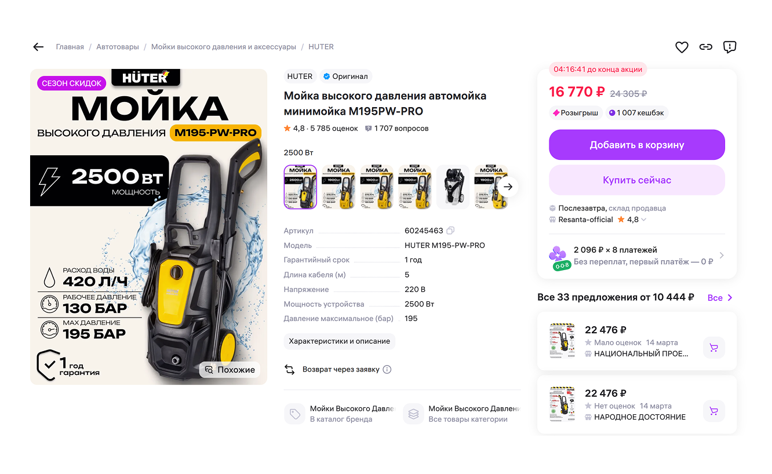Image resolution: width=772 pixels, height=474 pixels.
Task: Click the back arrow icon
Action: pyautogui.click(x=38, y=47)
